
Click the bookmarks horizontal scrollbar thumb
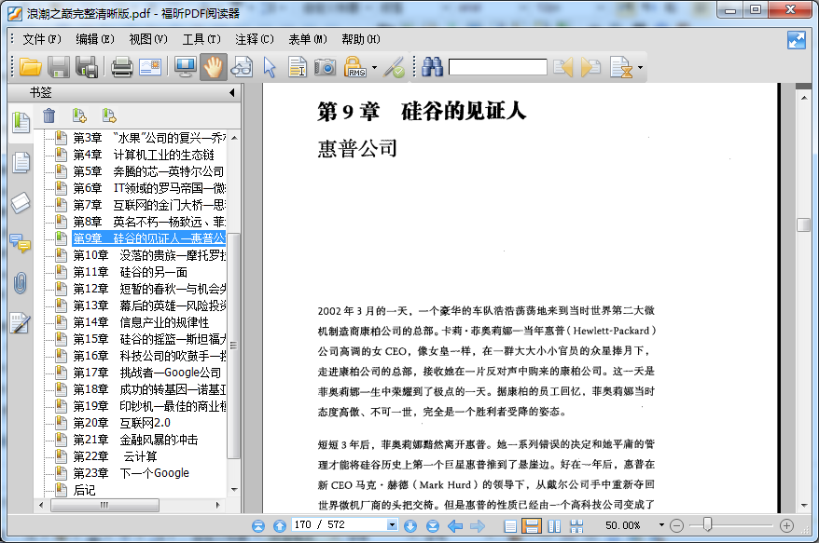point(104,505)
